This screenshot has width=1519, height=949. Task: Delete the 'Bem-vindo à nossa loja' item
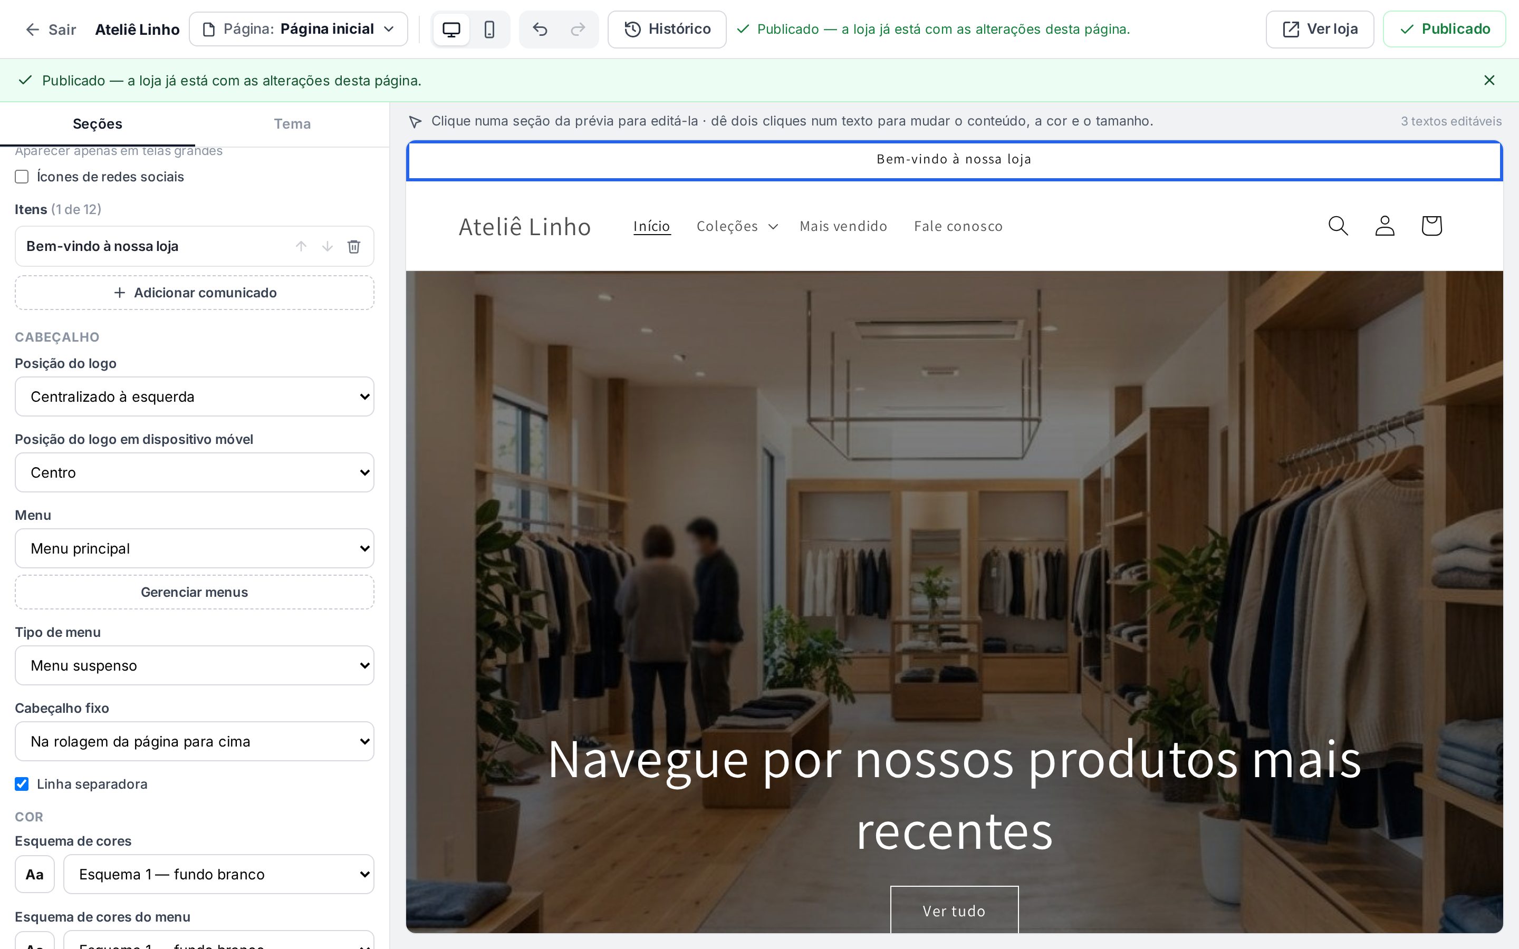pyautogui.click(x=354, y=247)
